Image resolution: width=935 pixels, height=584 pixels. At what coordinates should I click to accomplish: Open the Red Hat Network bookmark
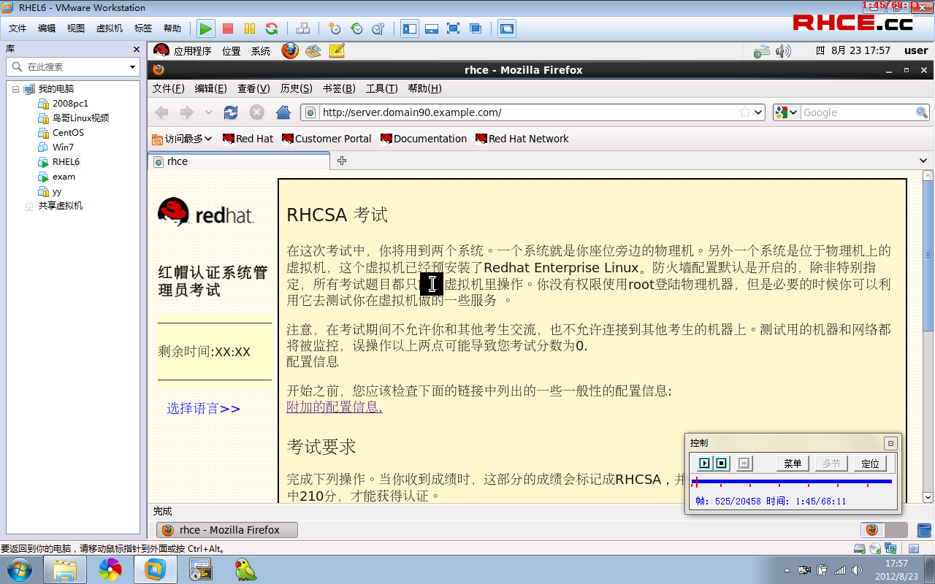(522, 139)
